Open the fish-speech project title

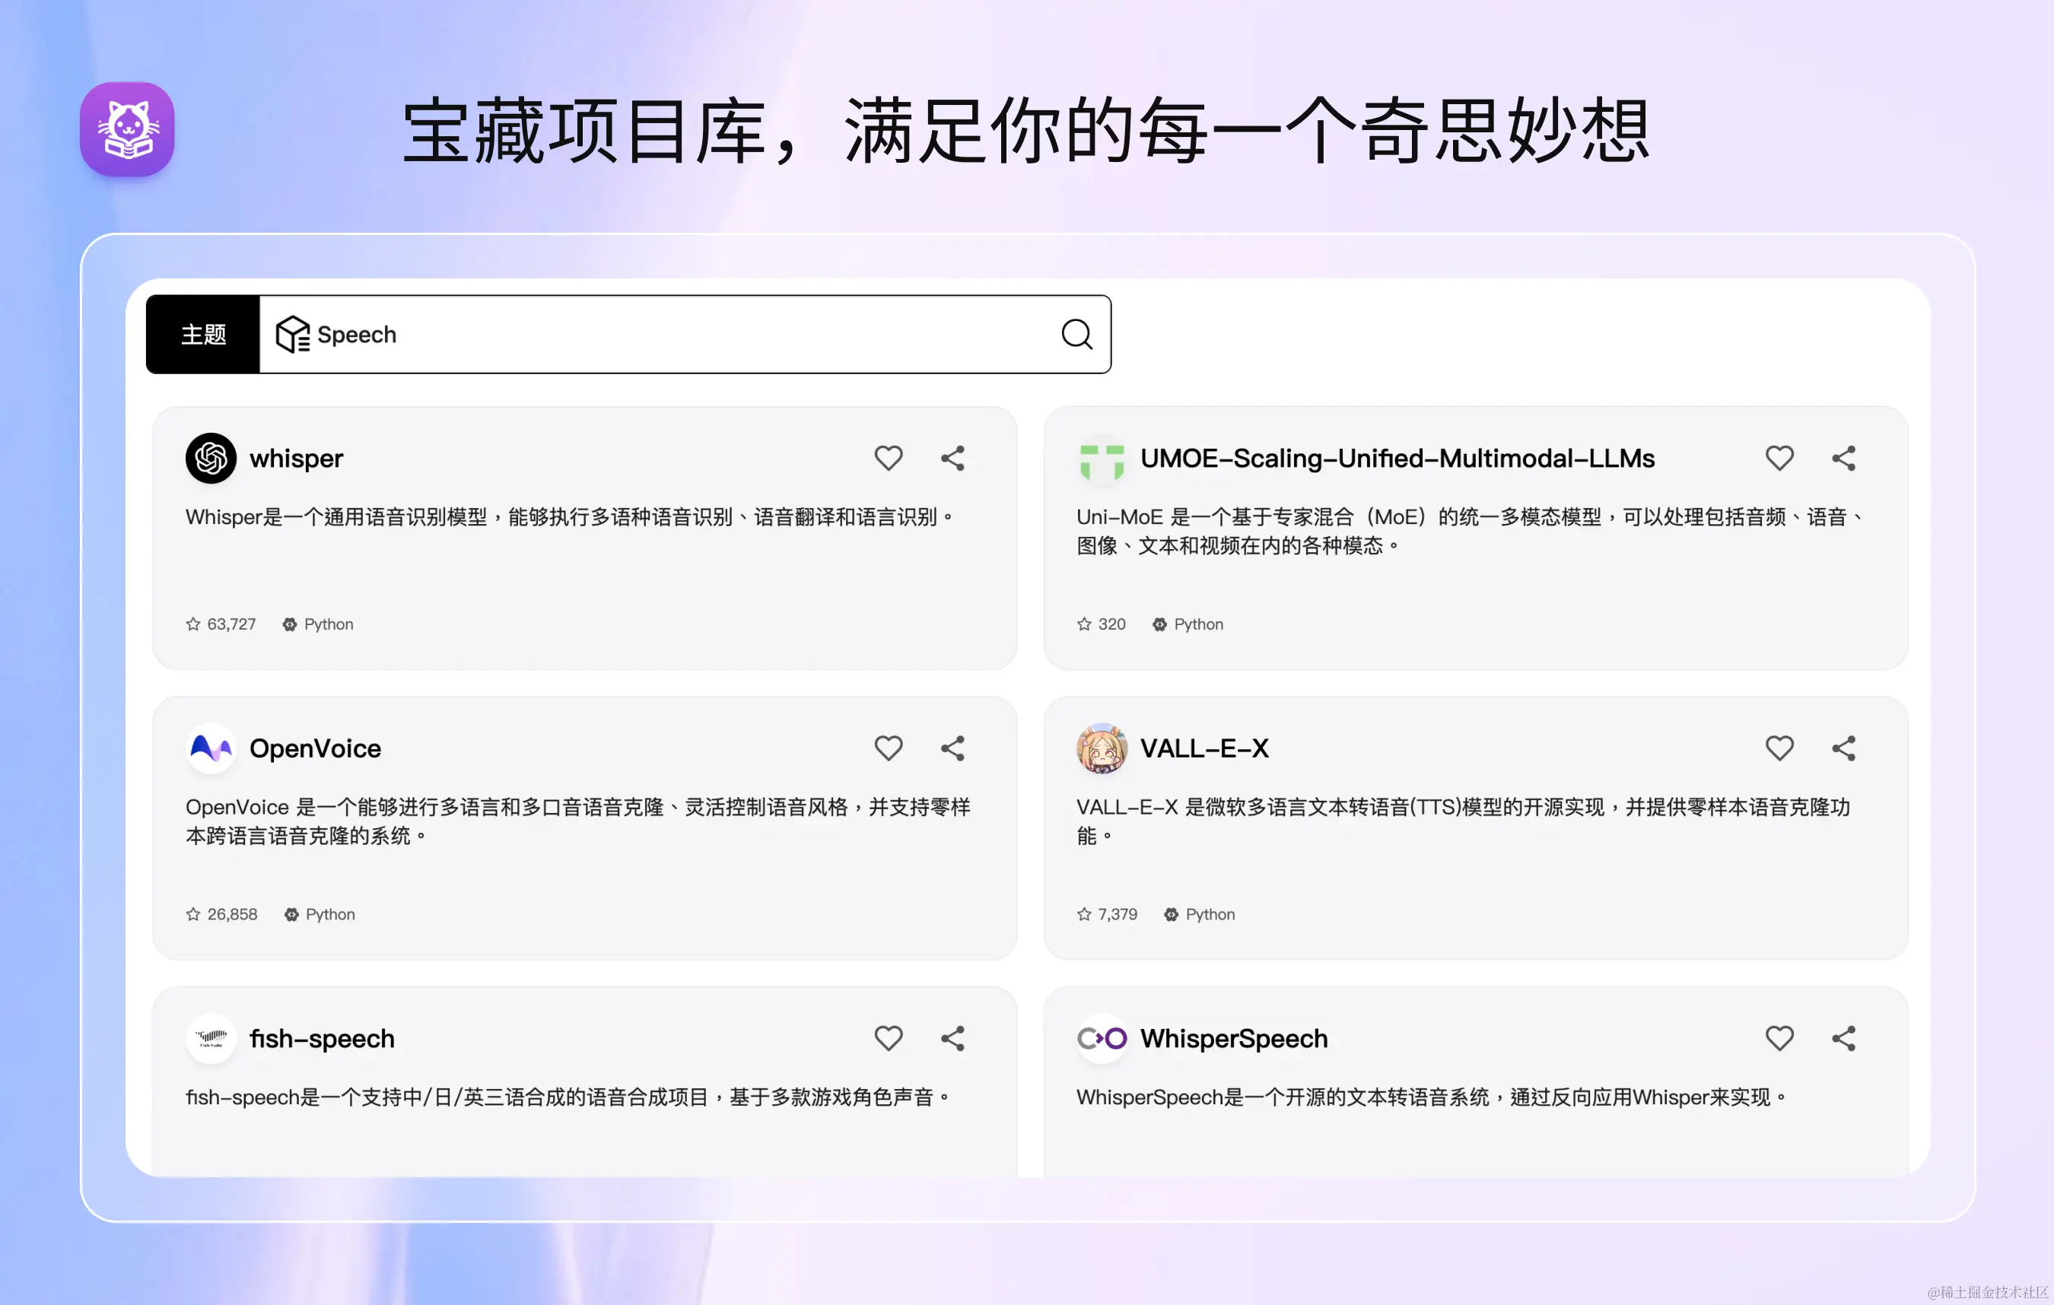[322, 1038]
